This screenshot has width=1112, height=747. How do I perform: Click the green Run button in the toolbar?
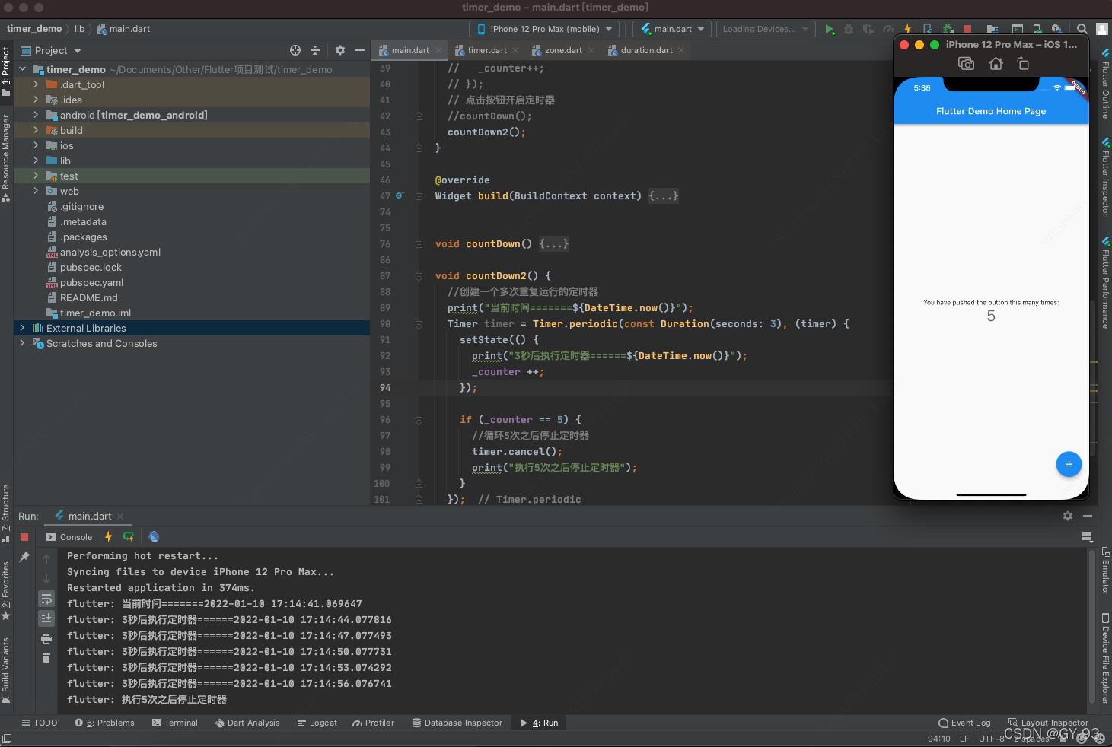tap(830, 29)
